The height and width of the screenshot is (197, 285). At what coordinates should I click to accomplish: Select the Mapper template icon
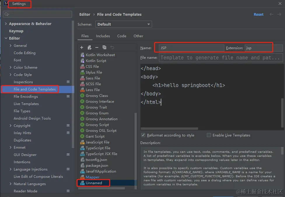pos(82,177)
